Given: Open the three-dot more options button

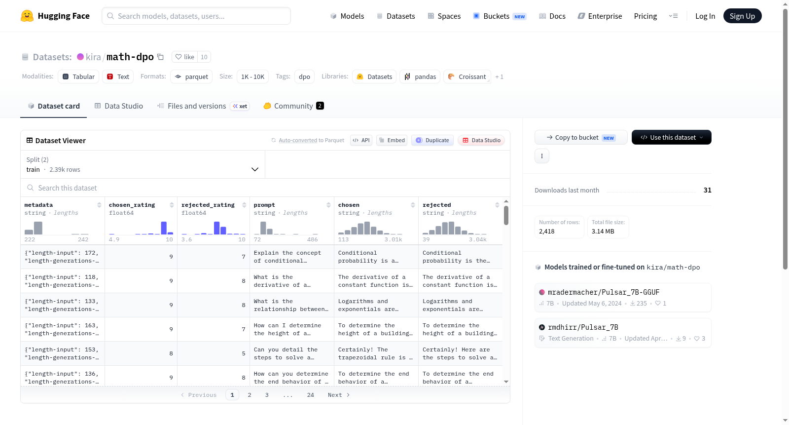Looking at the screenshot, I should click(542, 156).
